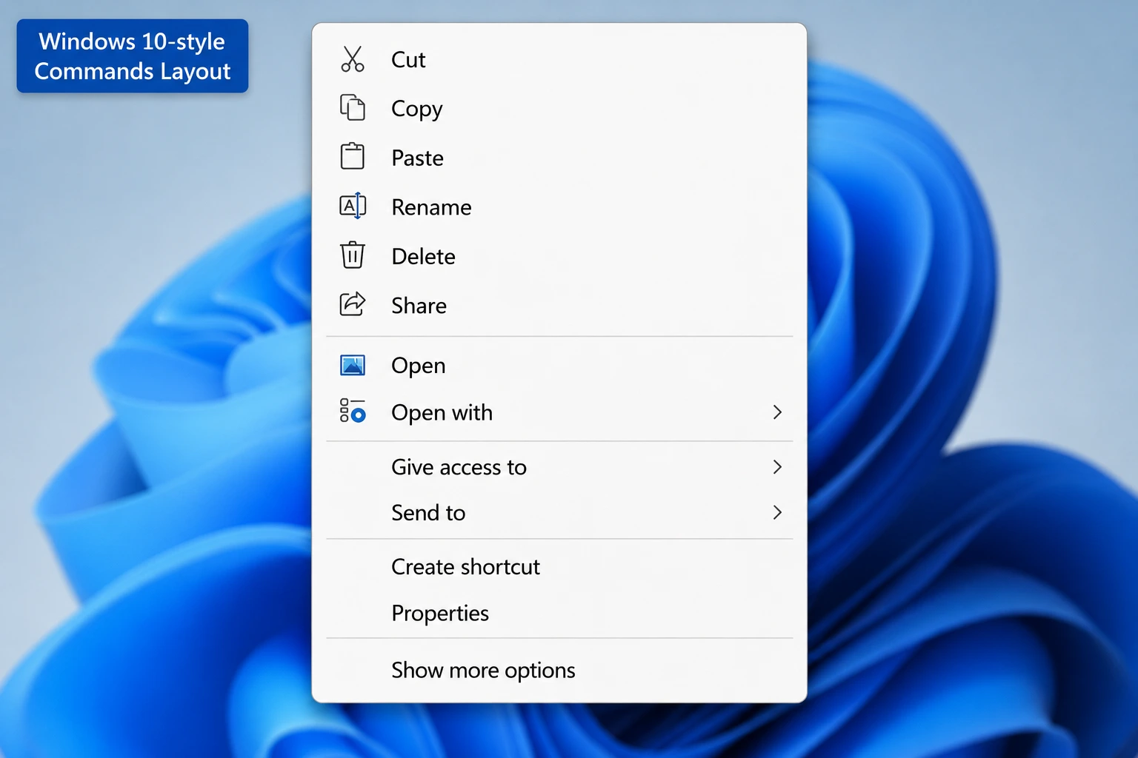Click the Windows 10-style Commands Layout label
1138x758 pixels.
[133, 56]
